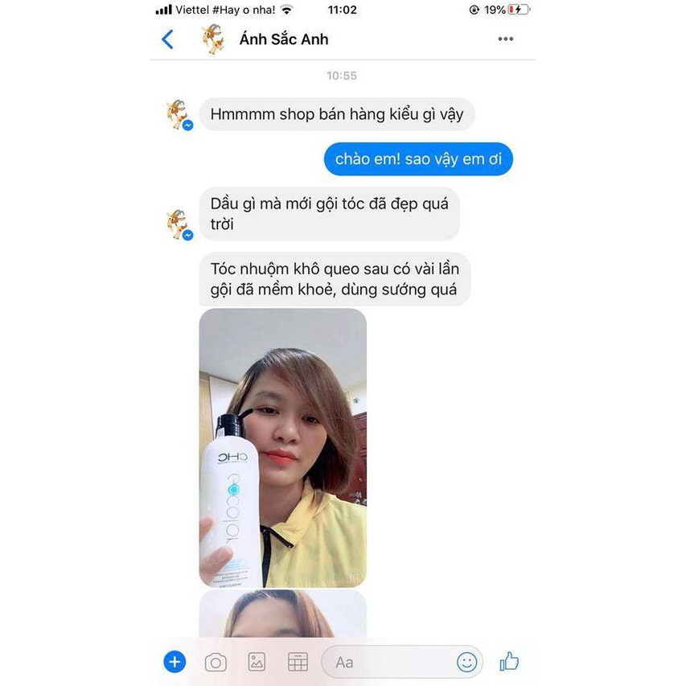Tap the grid sticker/GIF icon
This screenshot has height=686, width=686.
298,662
